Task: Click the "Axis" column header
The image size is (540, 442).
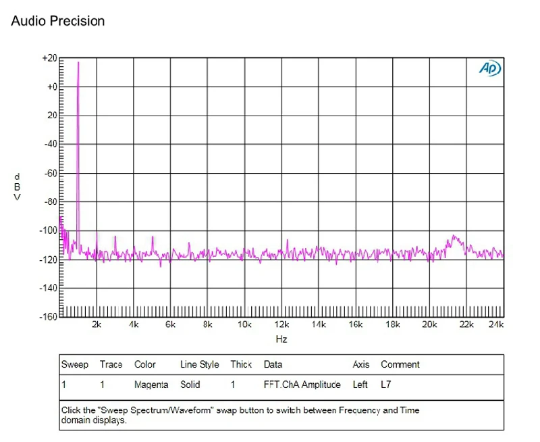Action: tap(361, 365)
